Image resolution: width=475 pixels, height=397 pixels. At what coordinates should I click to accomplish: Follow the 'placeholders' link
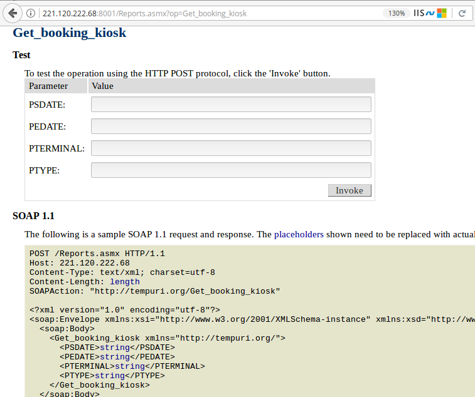click(299, 235)
